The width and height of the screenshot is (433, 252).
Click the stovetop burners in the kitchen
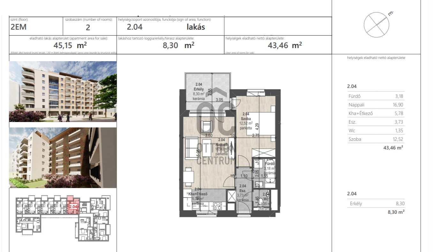tap(217, 206)
